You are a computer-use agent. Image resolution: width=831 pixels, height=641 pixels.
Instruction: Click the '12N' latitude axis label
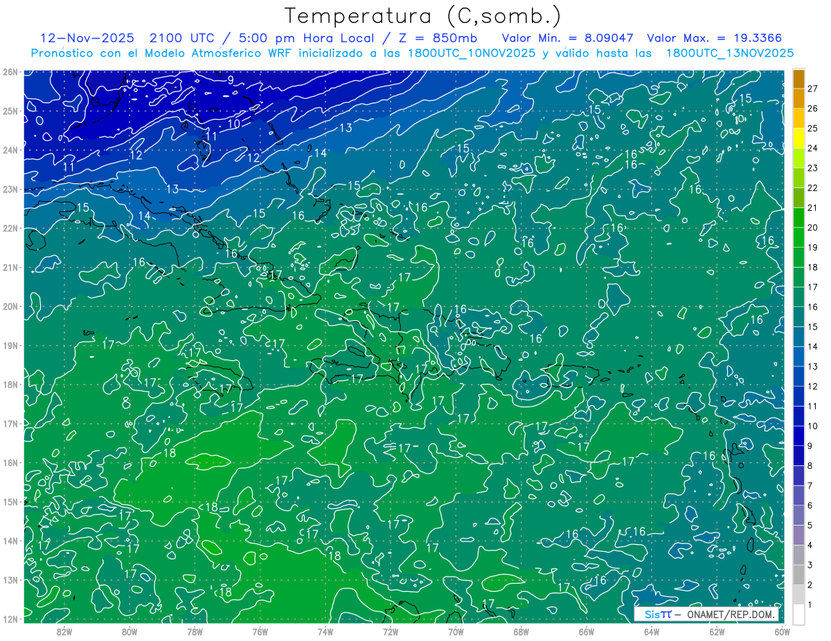pos(10,619)
